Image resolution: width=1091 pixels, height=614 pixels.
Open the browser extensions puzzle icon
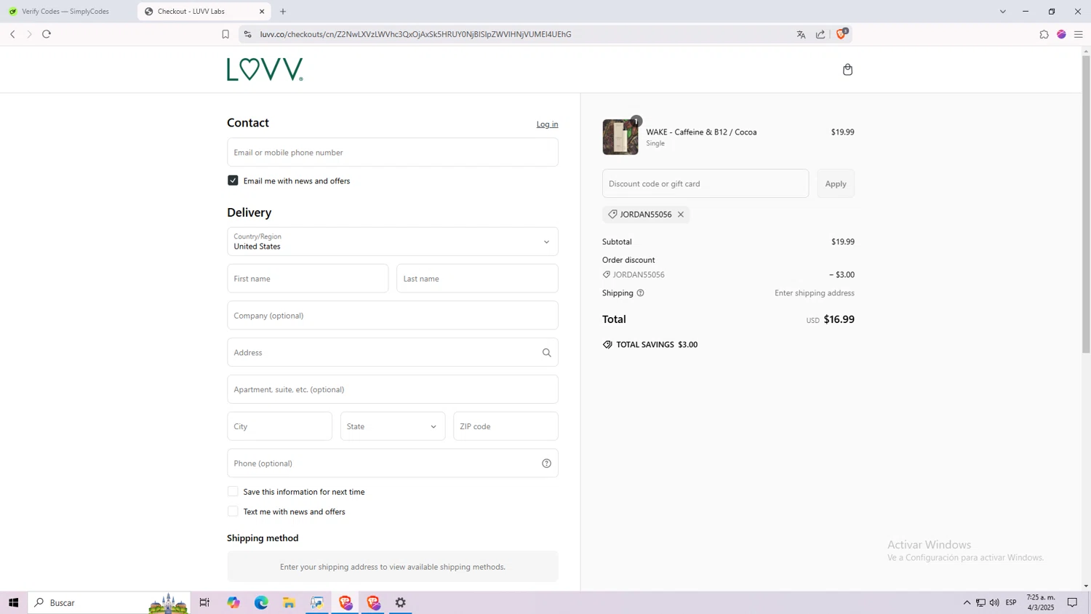click(1044, 34)
